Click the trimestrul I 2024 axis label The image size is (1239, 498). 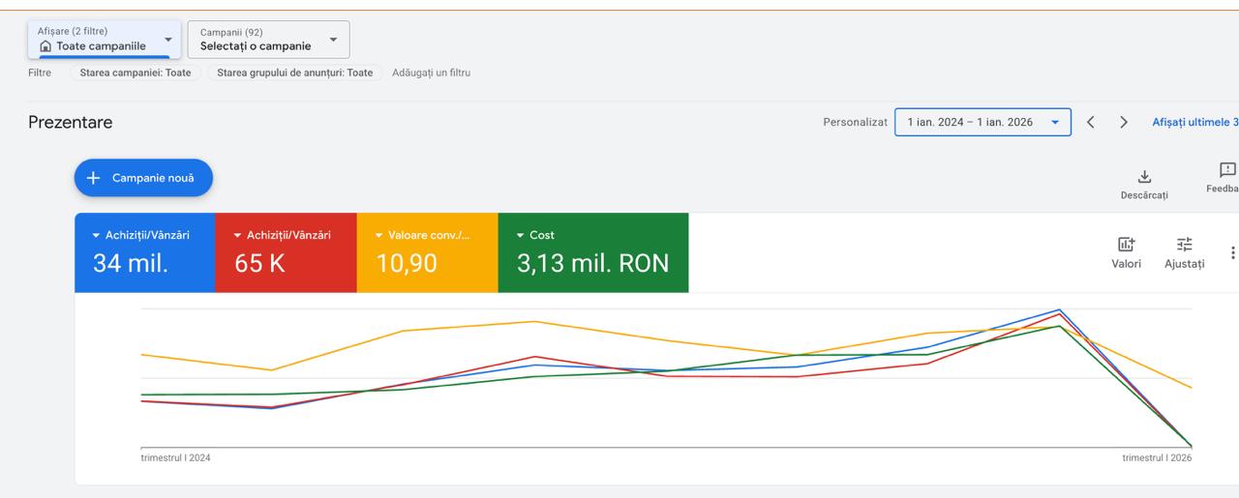coord(176,458)
